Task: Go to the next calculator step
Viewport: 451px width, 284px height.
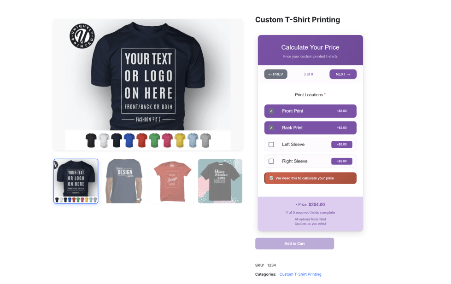Action: (343, 74)
